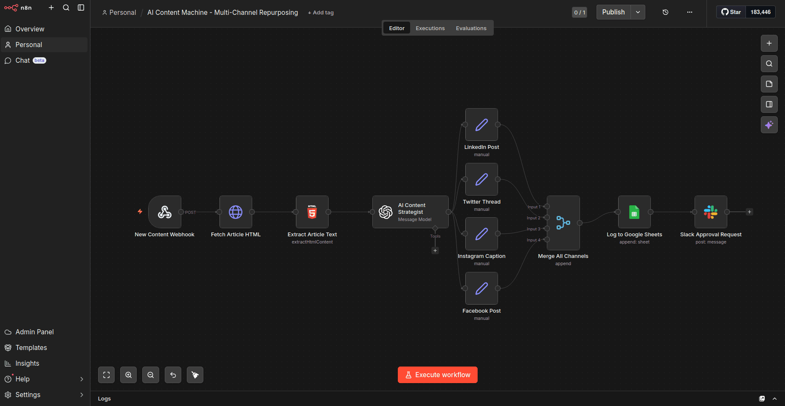Expand the Logs panel with the chevron

click(x=775, y=398)
